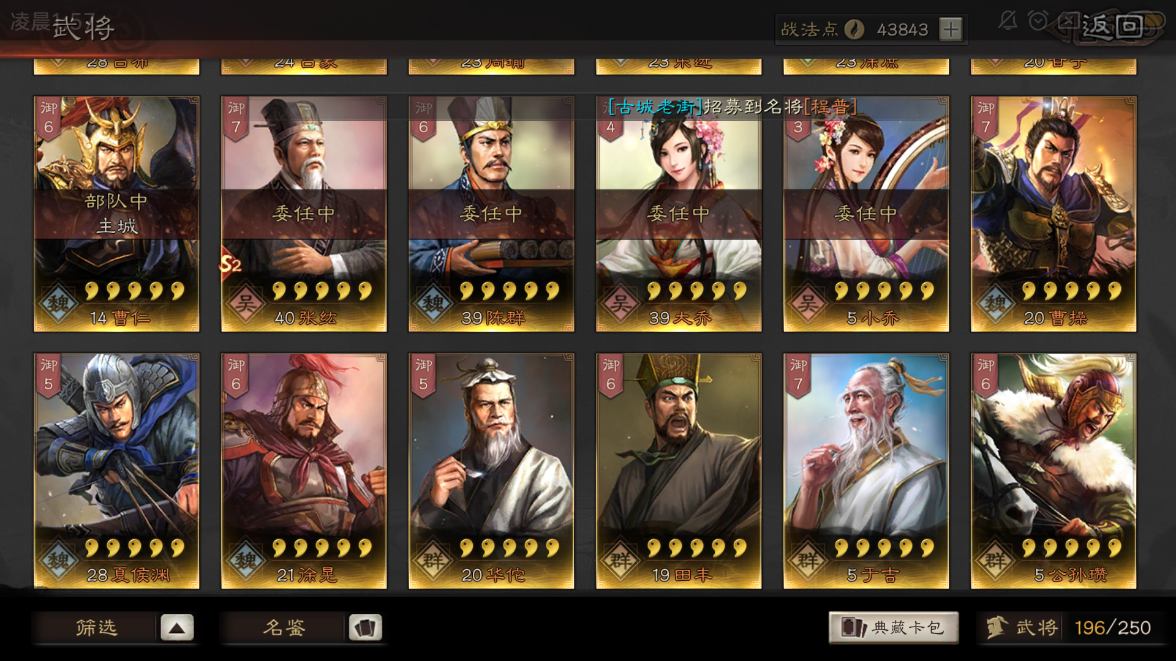Click the 群 faction emblem on 华佗 card
Screen dimensions: 1176x661
pos(434,560)
